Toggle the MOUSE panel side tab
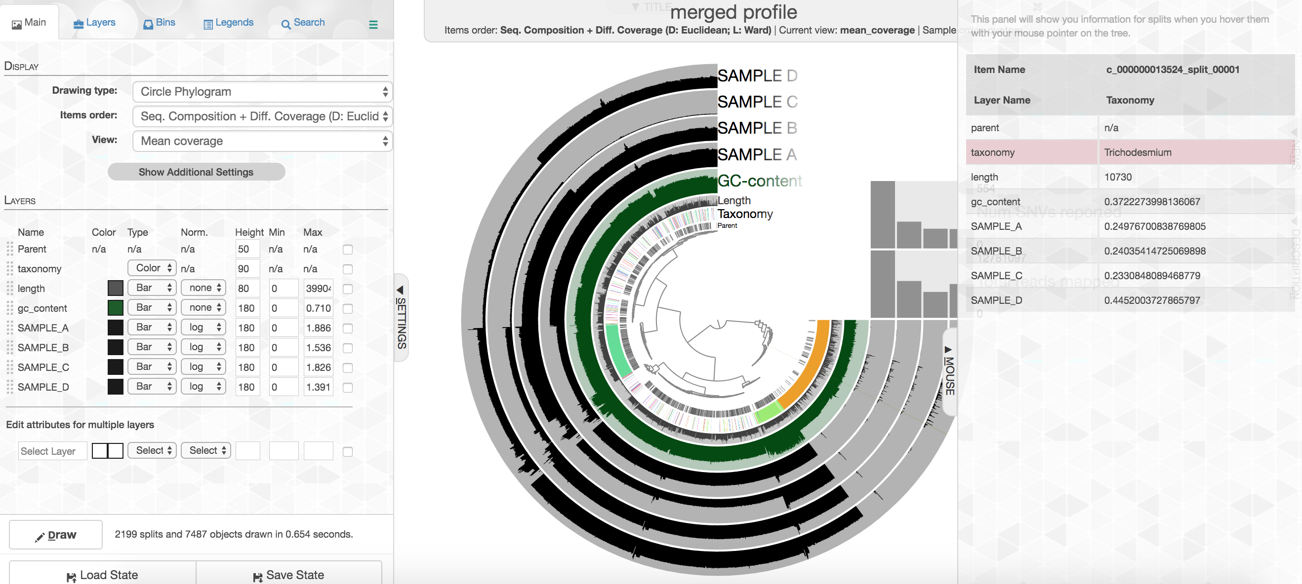Image resolution: width=1302 pixels, height=584 pixels. point(949,371)
